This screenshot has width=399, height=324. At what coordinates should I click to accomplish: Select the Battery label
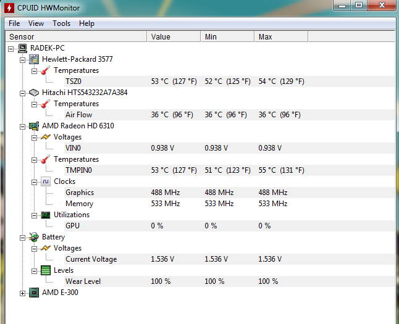[54, 237]
